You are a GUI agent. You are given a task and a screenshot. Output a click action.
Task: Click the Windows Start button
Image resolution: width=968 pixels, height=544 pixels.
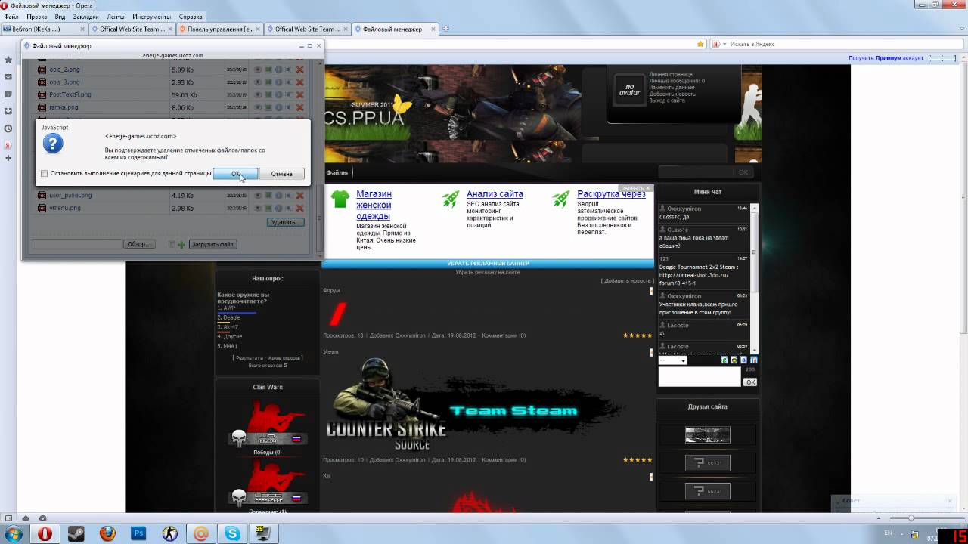pos(14,533)
